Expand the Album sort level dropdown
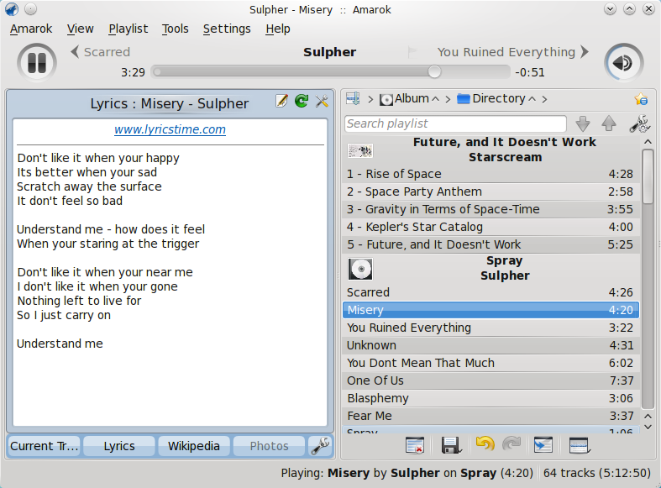661x488 pixels. coord(435,99)
